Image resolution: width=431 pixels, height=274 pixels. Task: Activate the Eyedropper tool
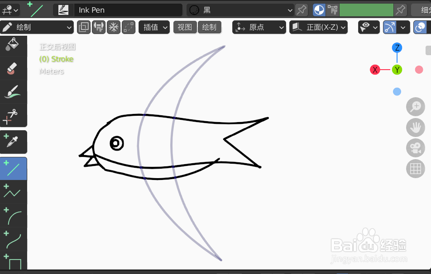(14, 142)
